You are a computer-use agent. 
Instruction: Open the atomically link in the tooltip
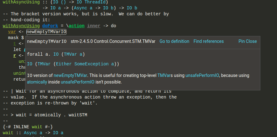[x=37, y=82]
